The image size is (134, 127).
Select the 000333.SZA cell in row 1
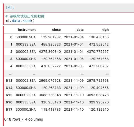[26, 44]
